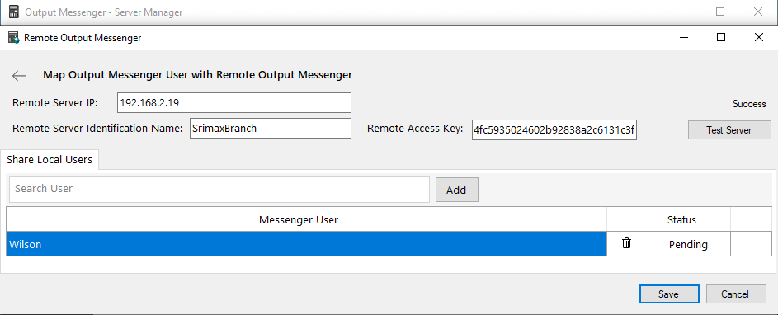Maximize the Remote Output Messenger dialog
This screenshot has height=315, width=778.
point(721,37)
